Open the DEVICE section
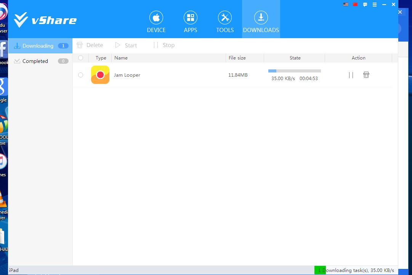Screen dimensions: 412x275 pyautogui.click(x=156, y=22)
